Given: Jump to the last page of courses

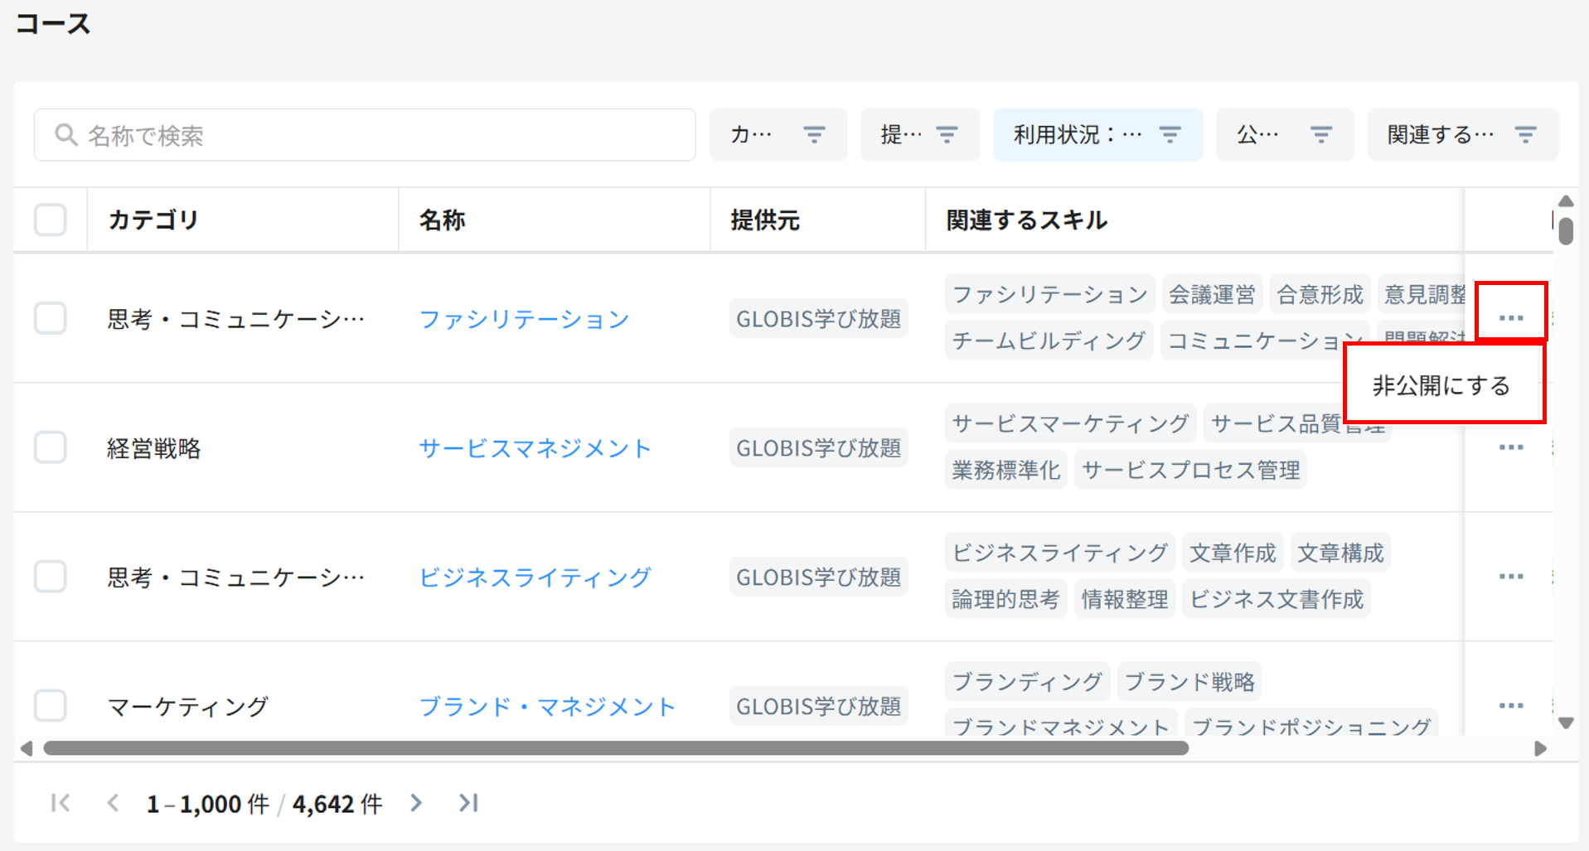Looking at the screenshot, I should [468, 803].
